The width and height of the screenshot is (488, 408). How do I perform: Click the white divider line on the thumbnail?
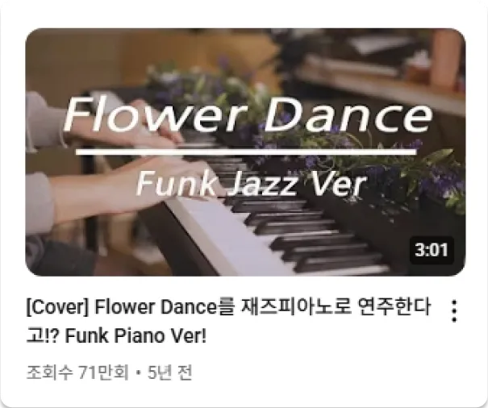tap(246, 152)
